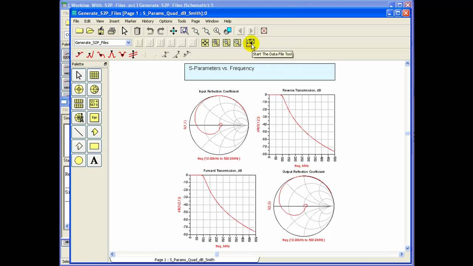Click the plot zoom-in yellow grid icon
The width and height of the screenshot is (473, 266).
coord(227,43)
